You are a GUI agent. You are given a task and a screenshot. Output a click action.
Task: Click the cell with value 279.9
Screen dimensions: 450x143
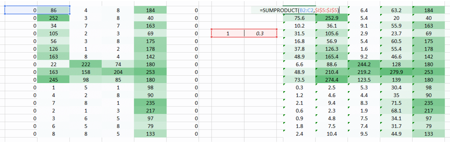pos(396,72)
